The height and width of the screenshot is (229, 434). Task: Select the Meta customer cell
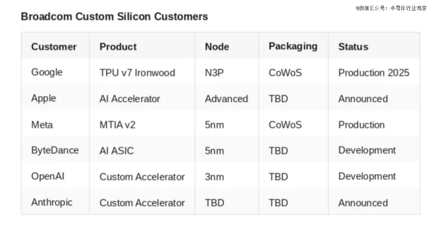pyautogui.click(x=42, y=125)
